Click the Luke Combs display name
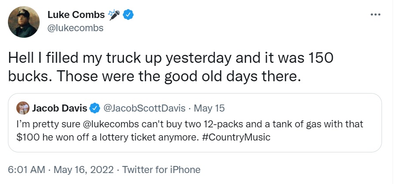 (76, 15)
